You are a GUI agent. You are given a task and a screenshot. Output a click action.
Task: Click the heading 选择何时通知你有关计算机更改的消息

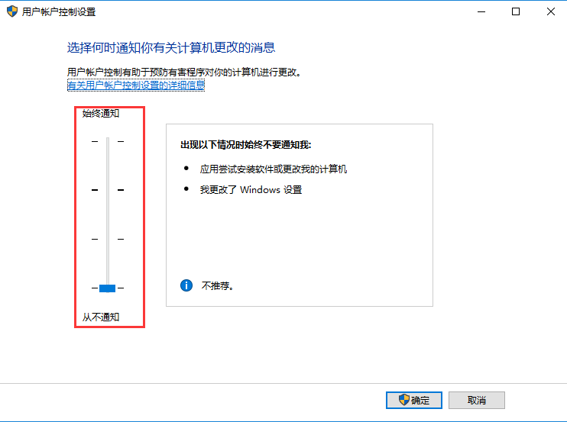tap(171, 47)
